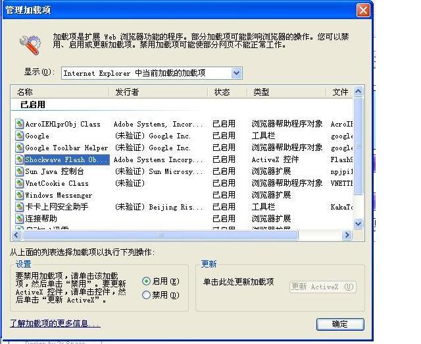Select the Google toolbar entry name
421x344 pixels.
pos(37,136)
